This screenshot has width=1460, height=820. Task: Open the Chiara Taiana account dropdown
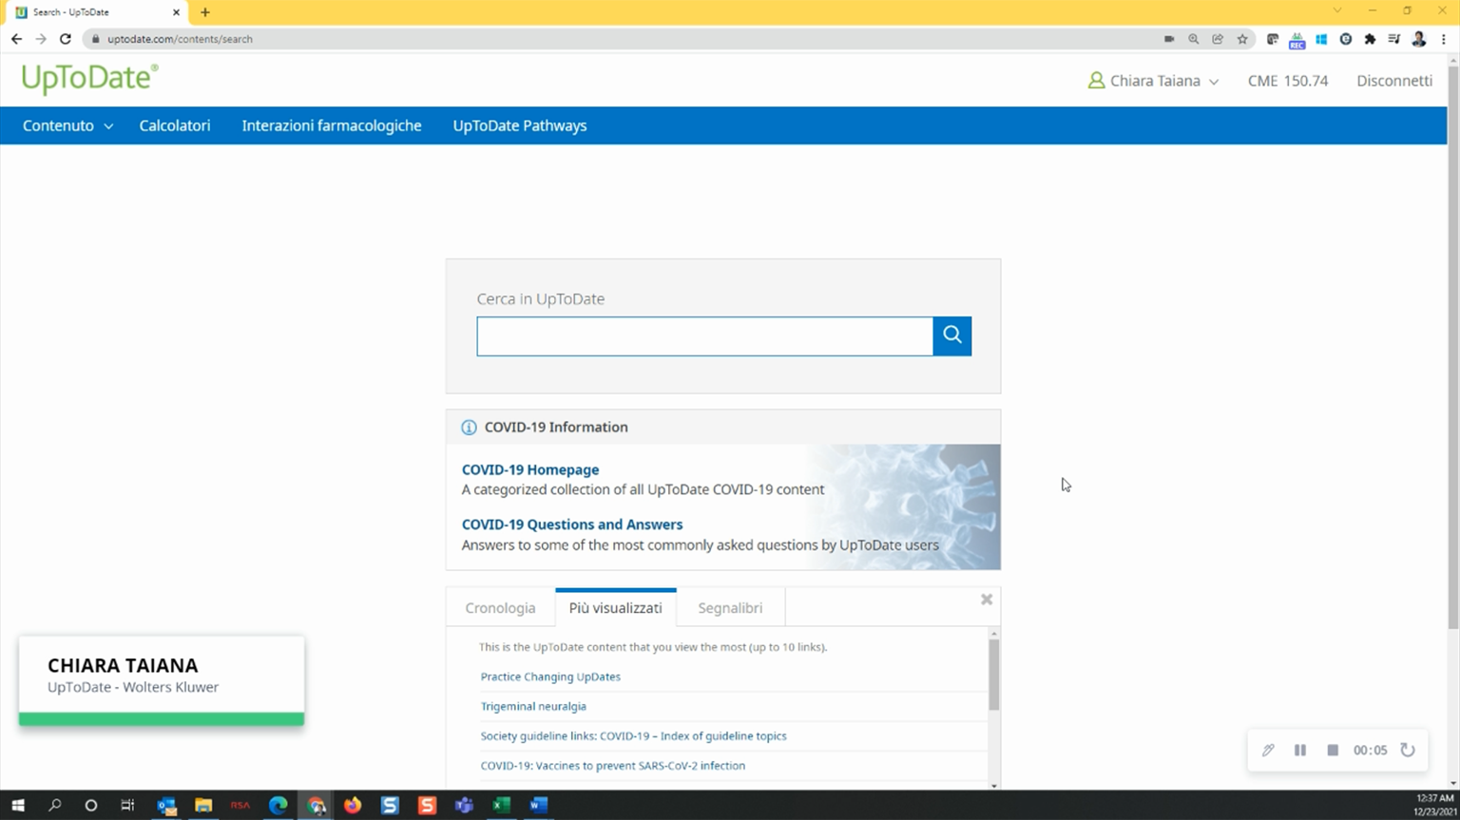pos(1153,81)
